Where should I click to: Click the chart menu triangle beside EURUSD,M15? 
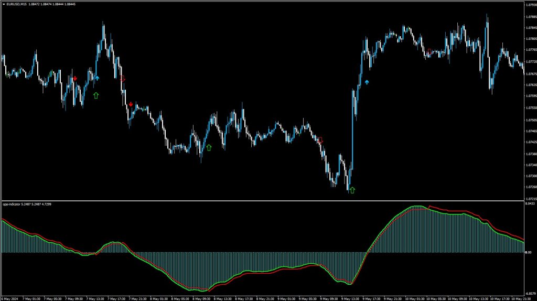click(x=4, y=4)
